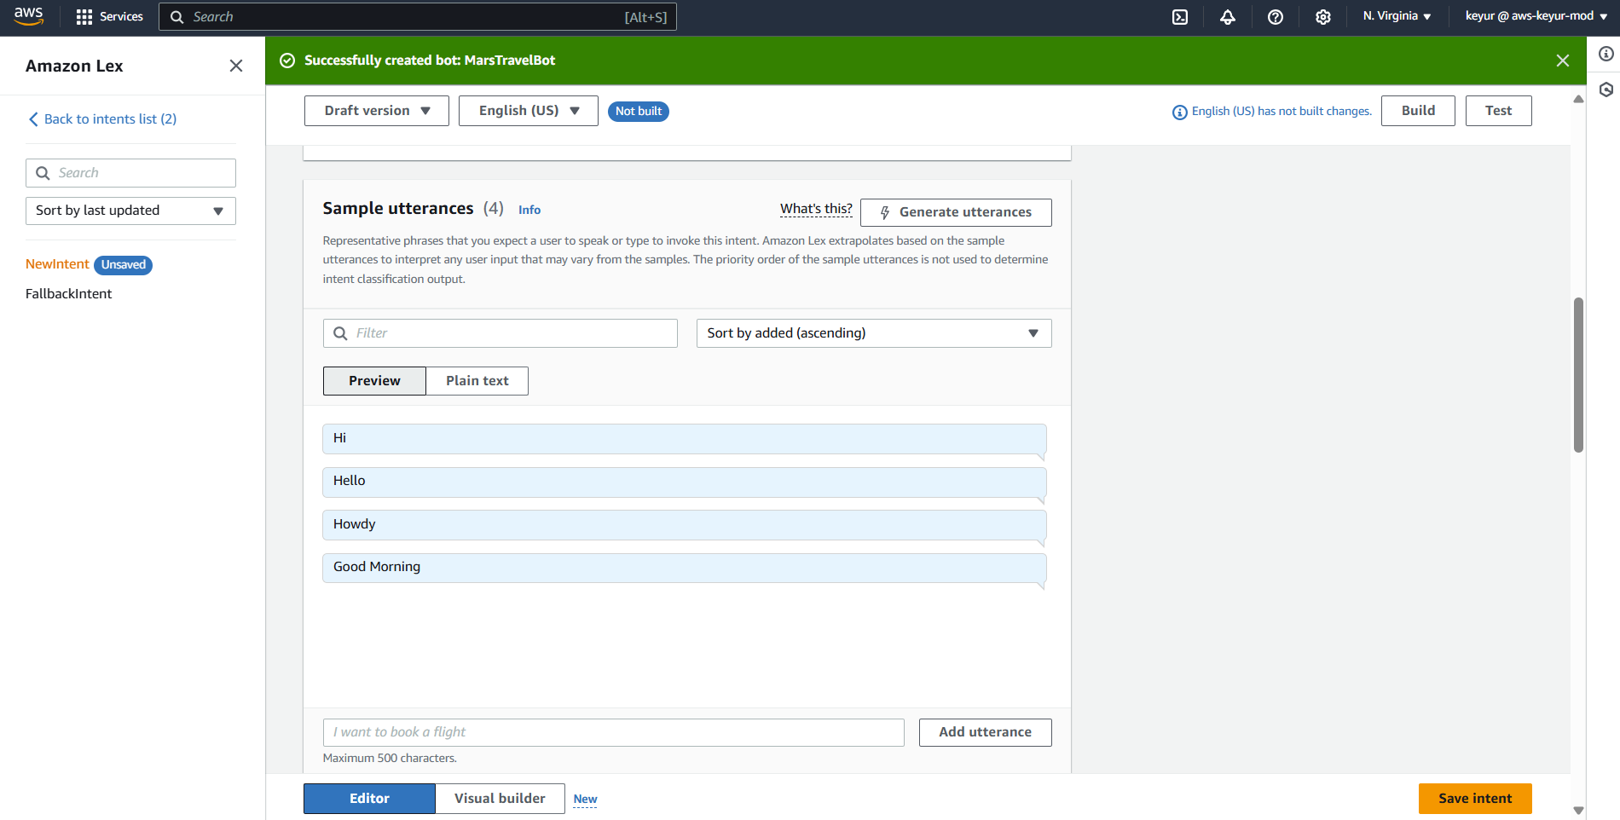
Task: Select the Good Morning utterance
Action: [x=685, y=568]
